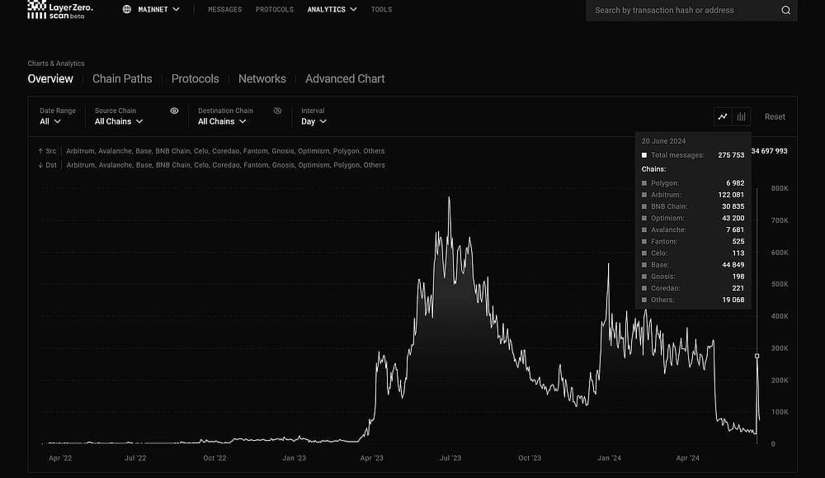Image resolution: width=825 pixels, height=478 pixels.
Task: Open PROTOCOLS in the top navigation
Action: (x=275, y=9)
